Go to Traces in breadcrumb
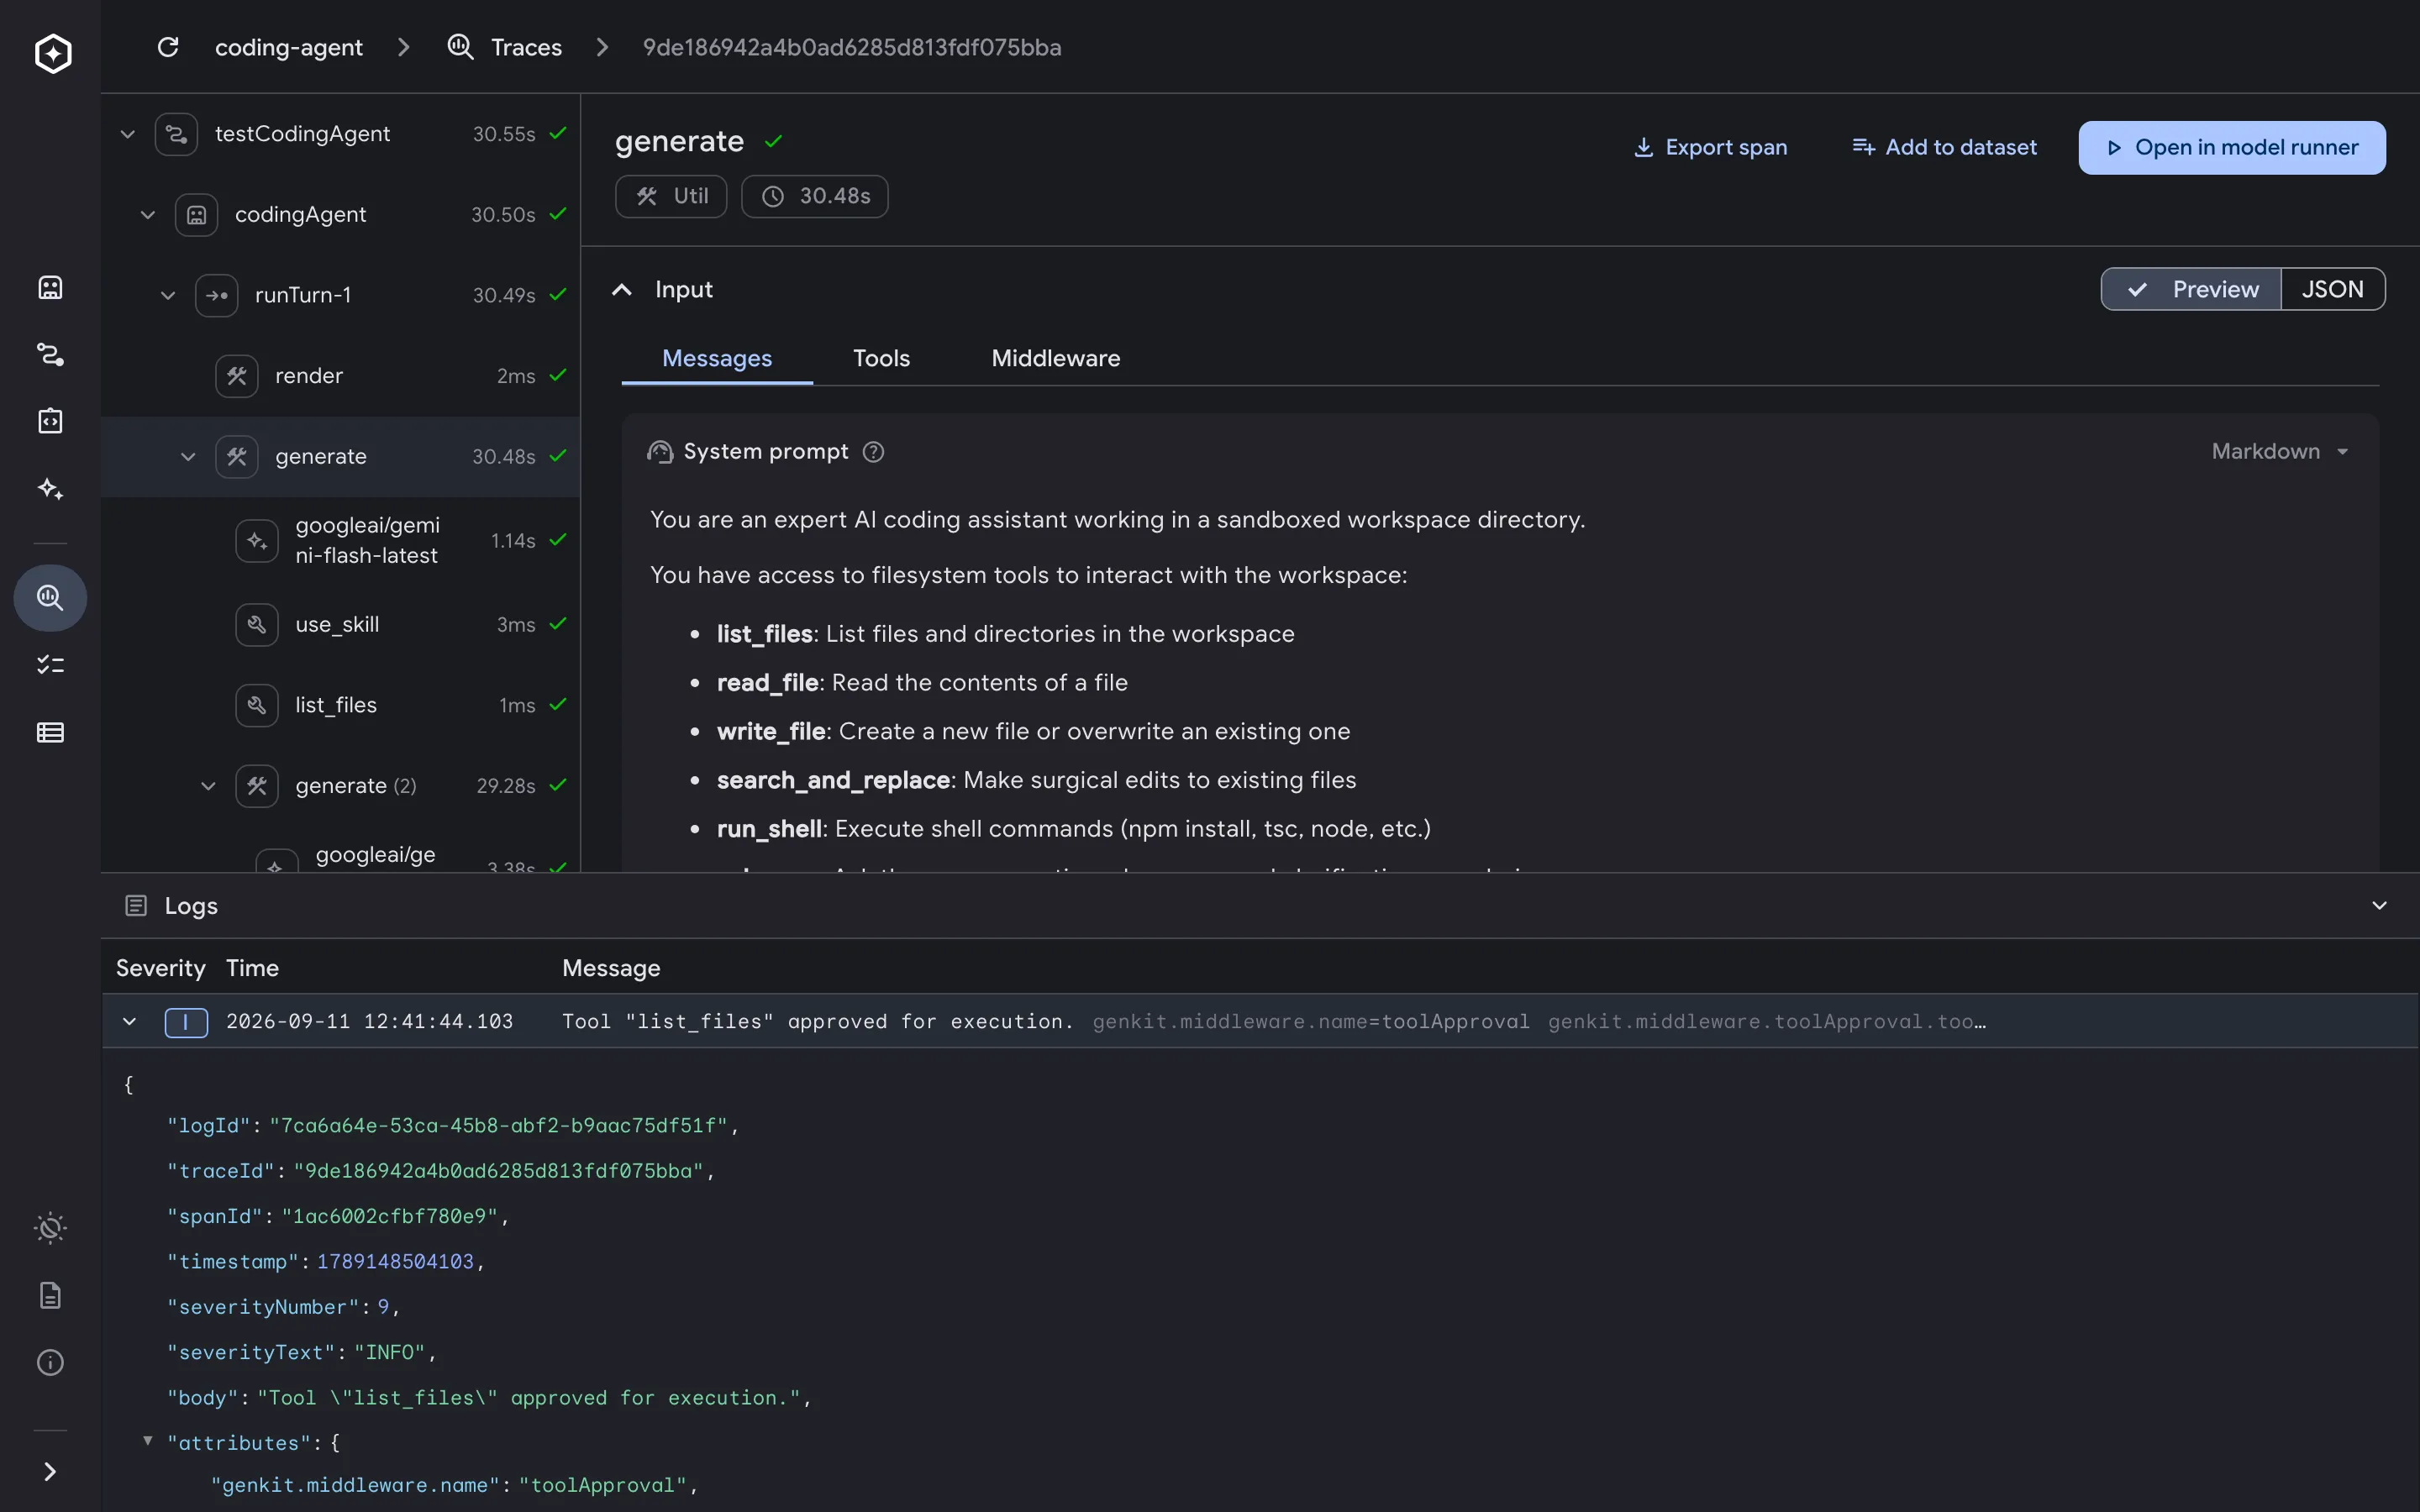 point(526,47)
